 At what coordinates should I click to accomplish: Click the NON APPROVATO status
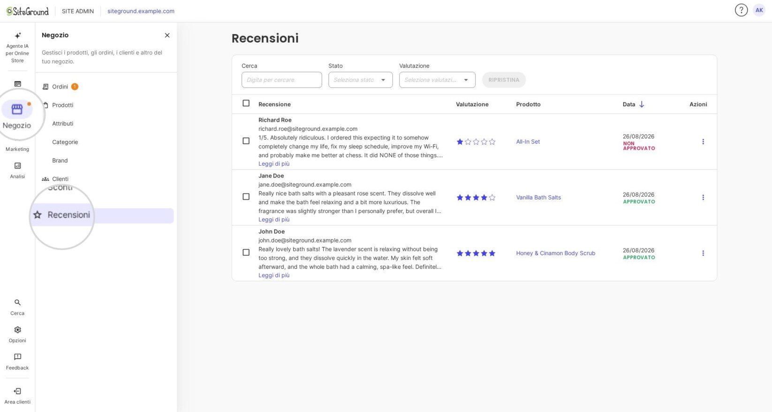pos(639,146)
